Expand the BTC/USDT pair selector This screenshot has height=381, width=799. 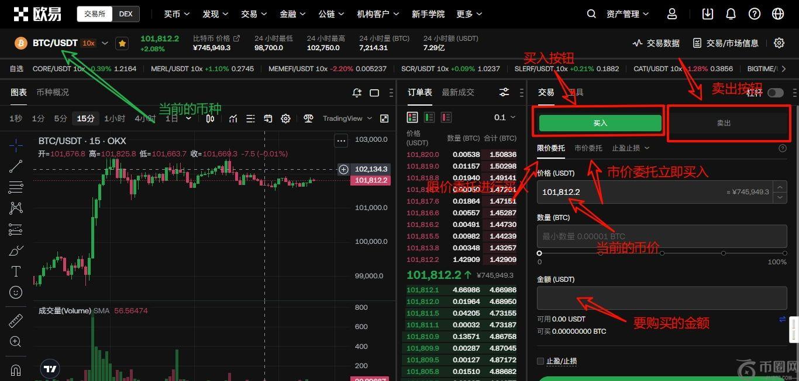point(105,43)
